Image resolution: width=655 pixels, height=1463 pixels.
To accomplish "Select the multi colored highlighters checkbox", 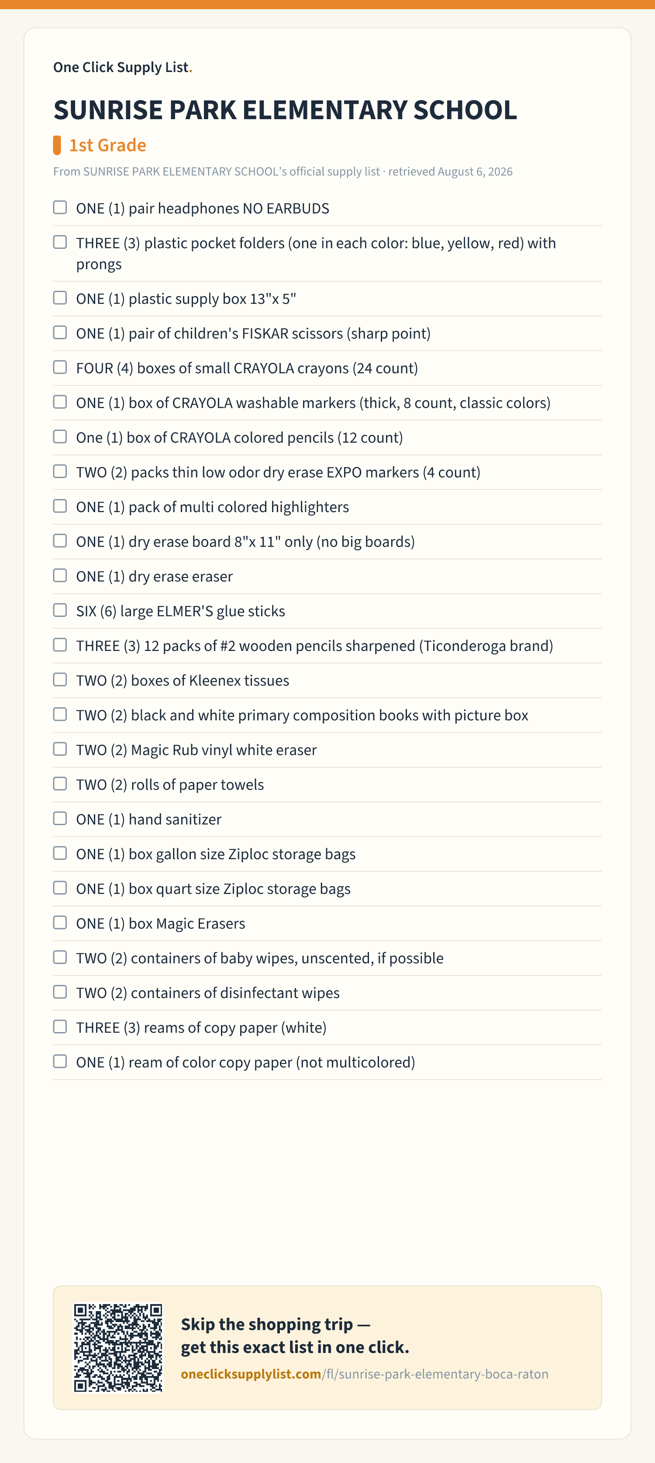I will (x=60, y=506).
